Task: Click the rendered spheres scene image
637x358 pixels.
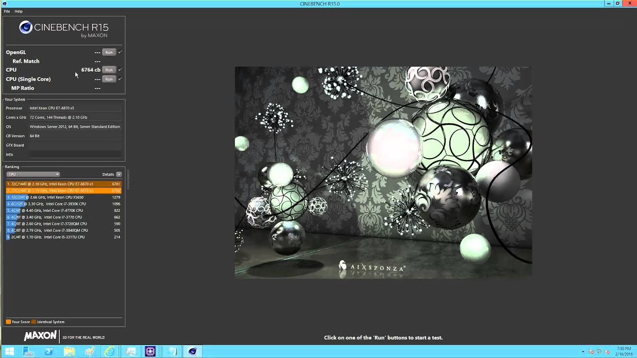Action: coord(383,173)
